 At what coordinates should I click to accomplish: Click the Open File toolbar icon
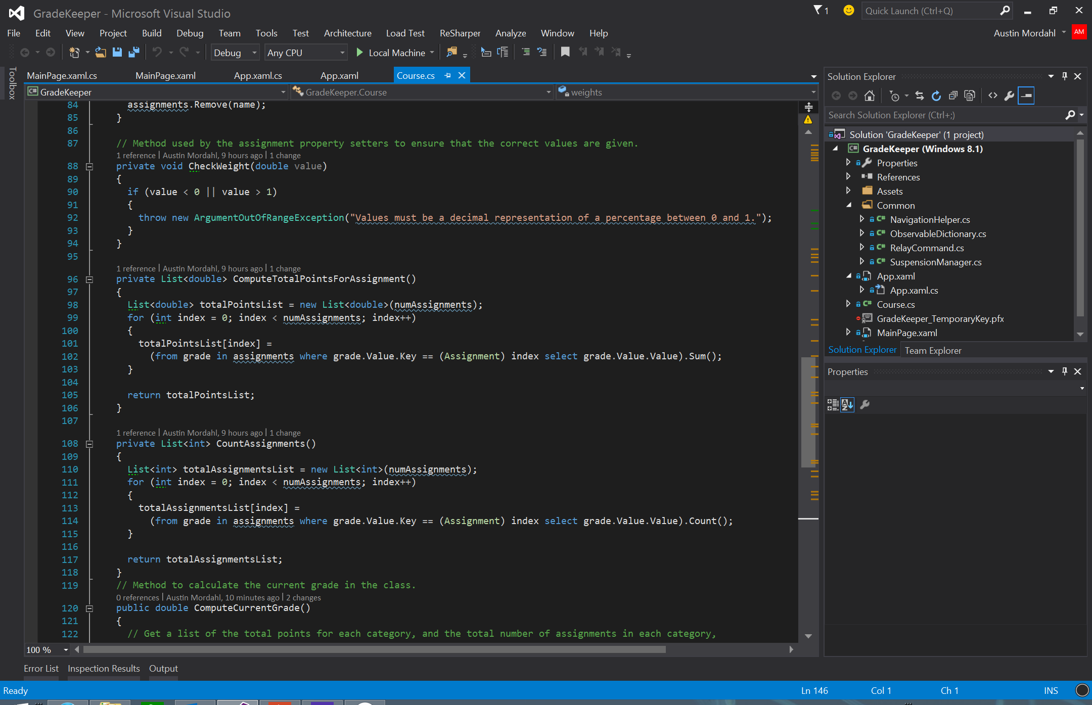click(101, 53)
